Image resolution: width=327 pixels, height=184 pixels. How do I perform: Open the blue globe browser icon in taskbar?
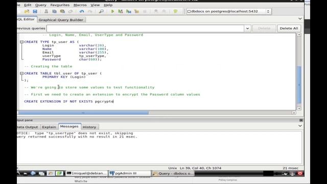tap(33, 173)
